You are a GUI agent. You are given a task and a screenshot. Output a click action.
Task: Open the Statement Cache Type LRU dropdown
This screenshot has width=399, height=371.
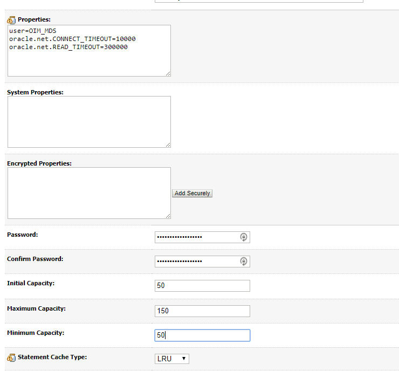click(x=171, y=359)
